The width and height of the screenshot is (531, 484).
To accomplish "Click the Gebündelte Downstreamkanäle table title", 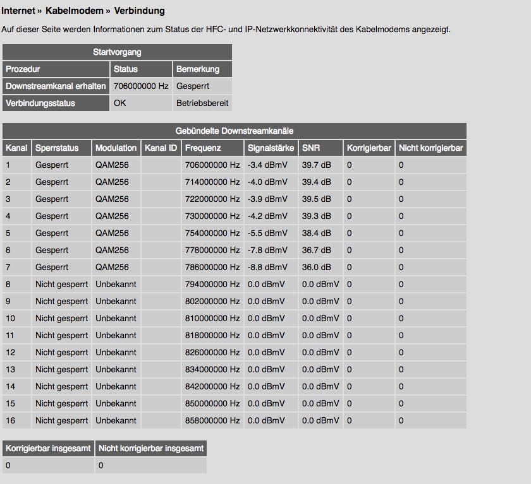I will (234, 131).
